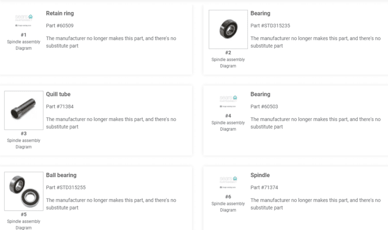
Task: View the Ball bearing pair photo
Action: click(x=24, y=191)
